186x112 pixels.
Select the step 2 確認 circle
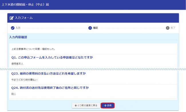click(90, 28)
